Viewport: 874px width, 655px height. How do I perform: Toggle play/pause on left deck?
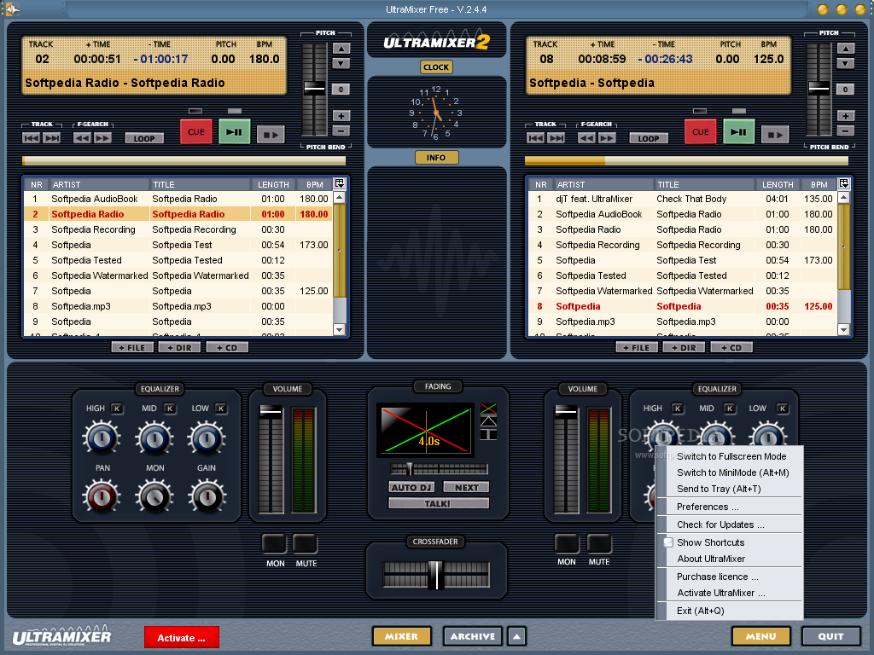pos(234,132)
